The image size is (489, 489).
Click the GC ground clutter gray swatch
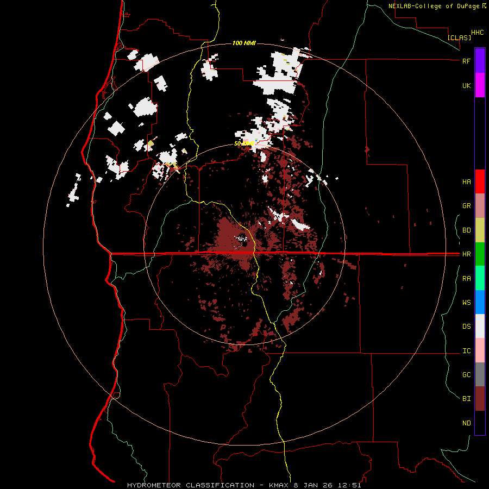coord(480,374)
